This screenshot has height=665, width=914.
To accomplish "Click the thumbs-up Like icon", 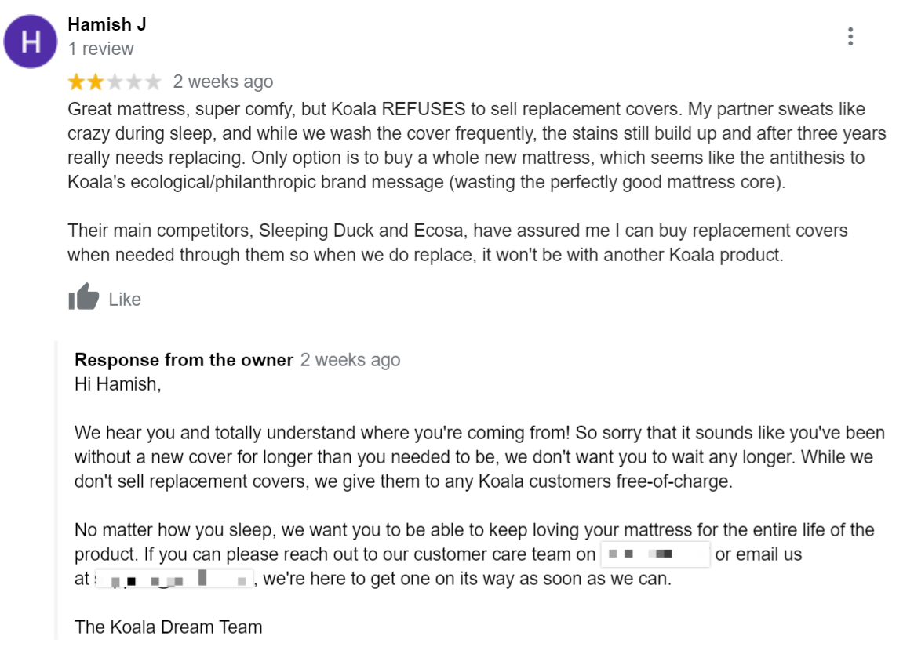I will (84, 297).
